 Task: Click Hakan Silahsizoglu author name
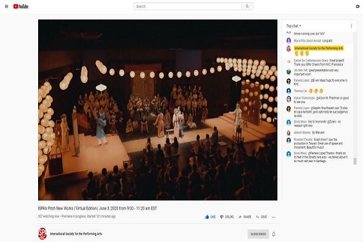(x=304, y=98)
